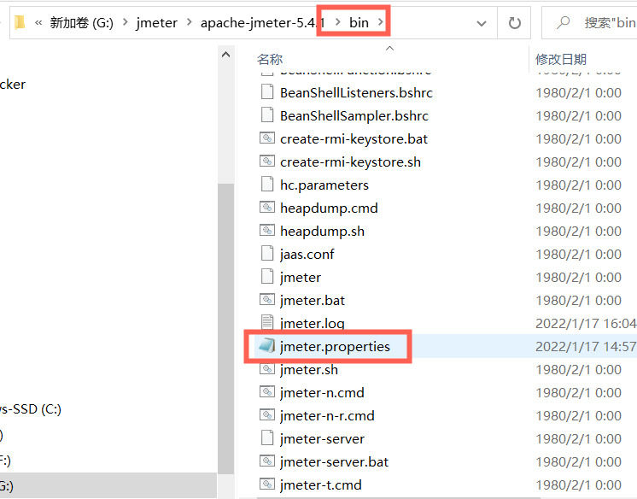Image resolution: width=637 pixels, height=499 pixels.
Task: Click the file name BeanShellListeners.bshrc
Action: pos(356,93)
